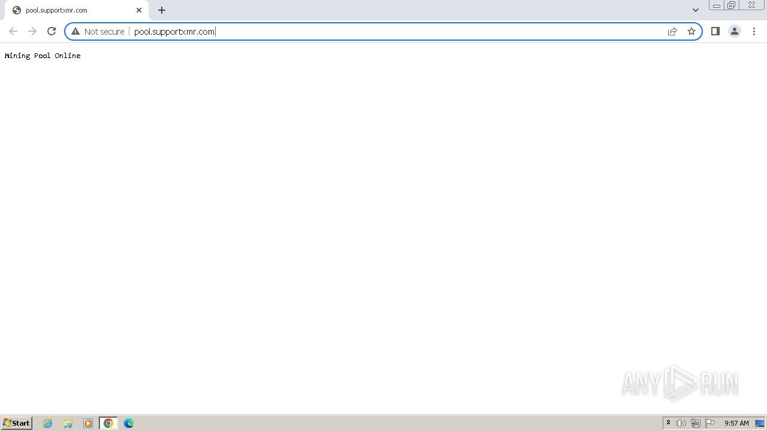Show hidden system tray icons
767x431 pixels.
(x=669, y=423)
